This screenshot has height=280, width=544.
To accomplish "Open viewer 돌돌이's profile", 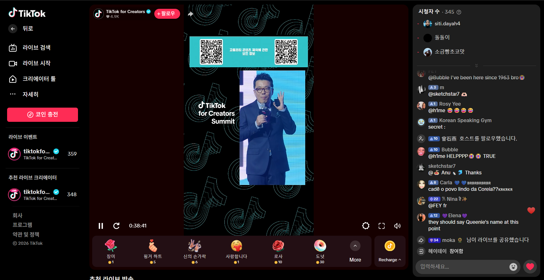I will pyautogui.click(x=437, y=38).
